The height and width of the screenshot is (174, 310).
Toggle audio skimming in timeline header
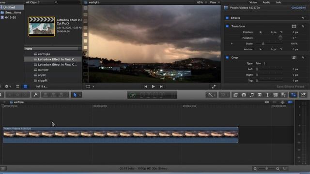coord(275,102)
